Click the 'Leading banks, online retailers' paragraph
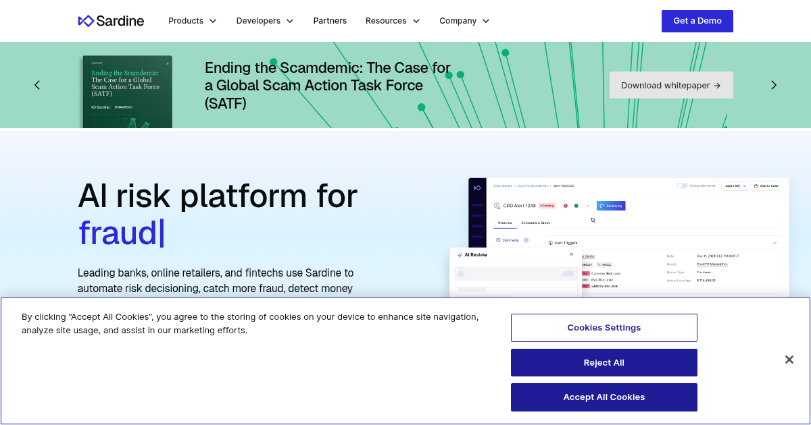The image size is (811, 425). [x=216, y=281]
